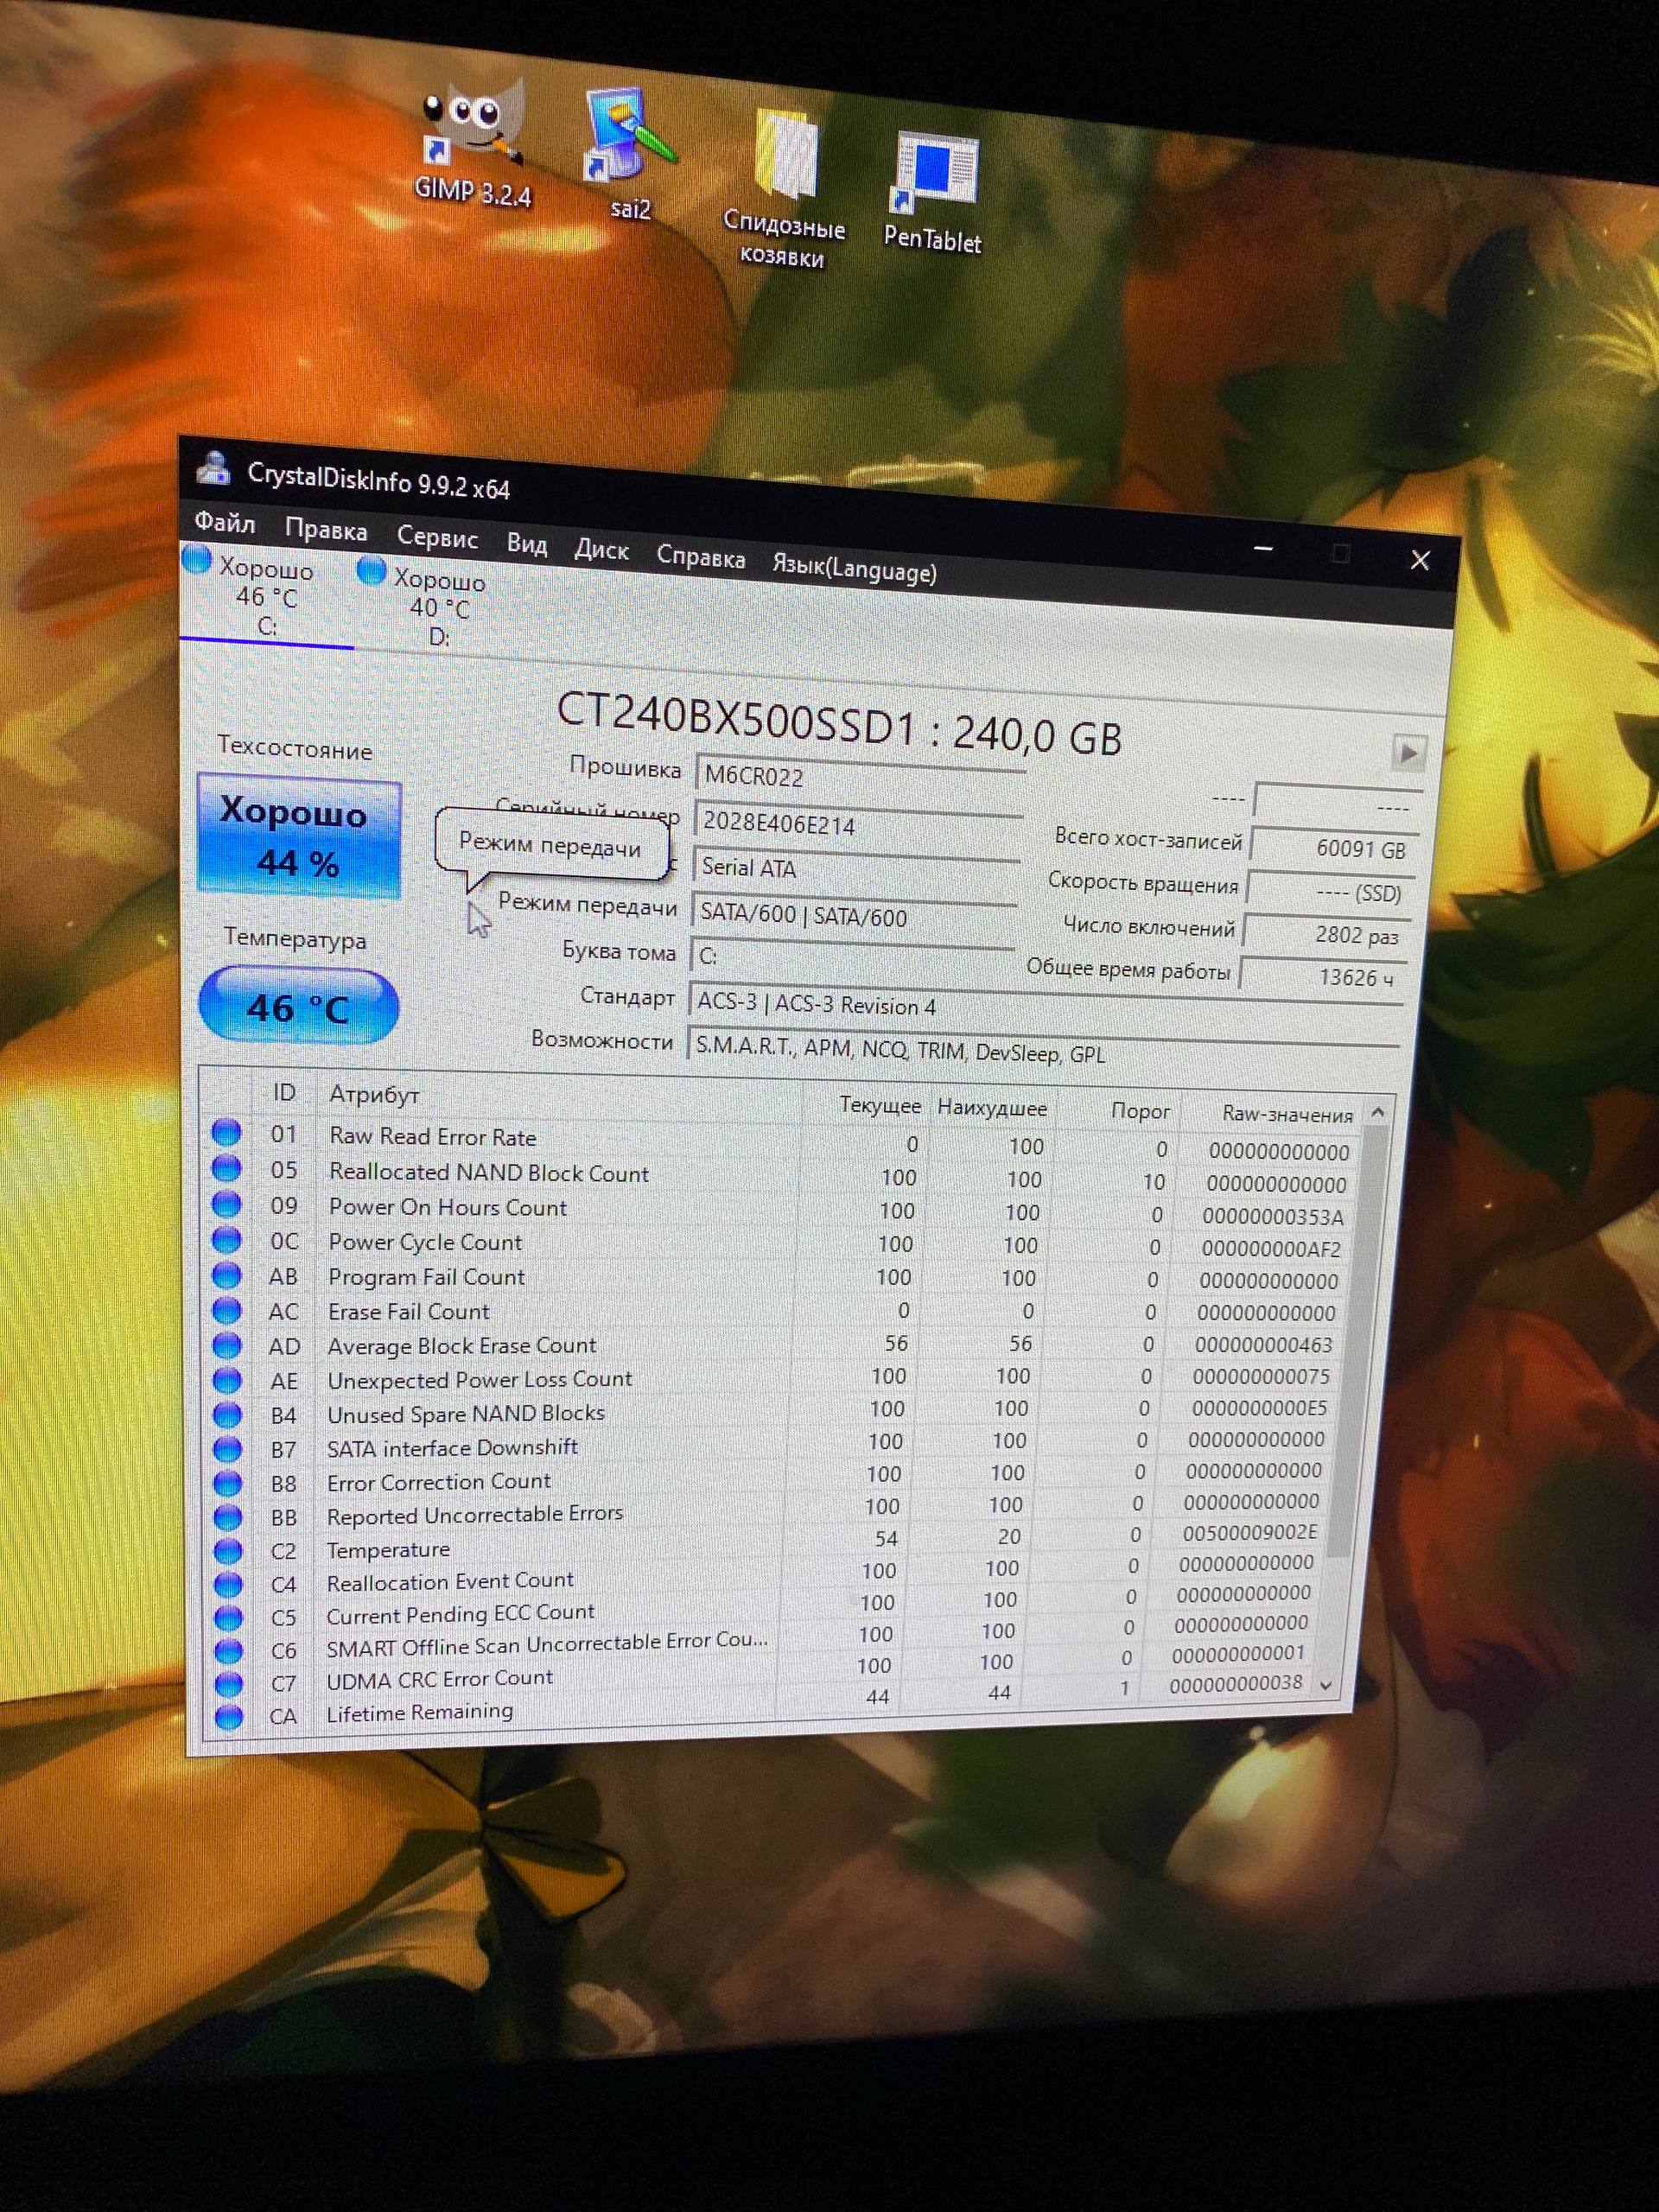Minimize the CrystalDiskInfo window
The image size is (1659, 2212).
pyautogui.click(x=1264, y=548)
